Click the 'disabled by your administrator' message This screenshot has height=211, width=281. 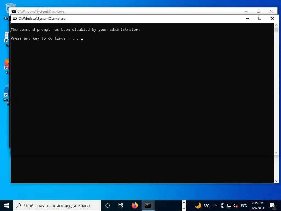tap(75, 30)
